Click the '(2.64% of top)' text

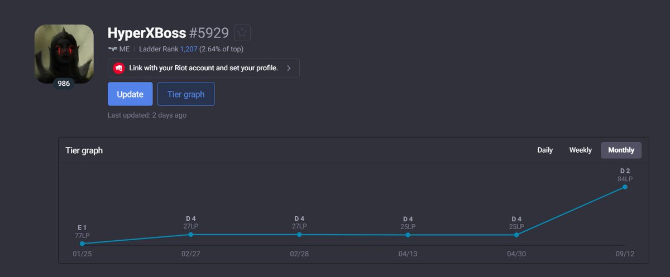222,49
